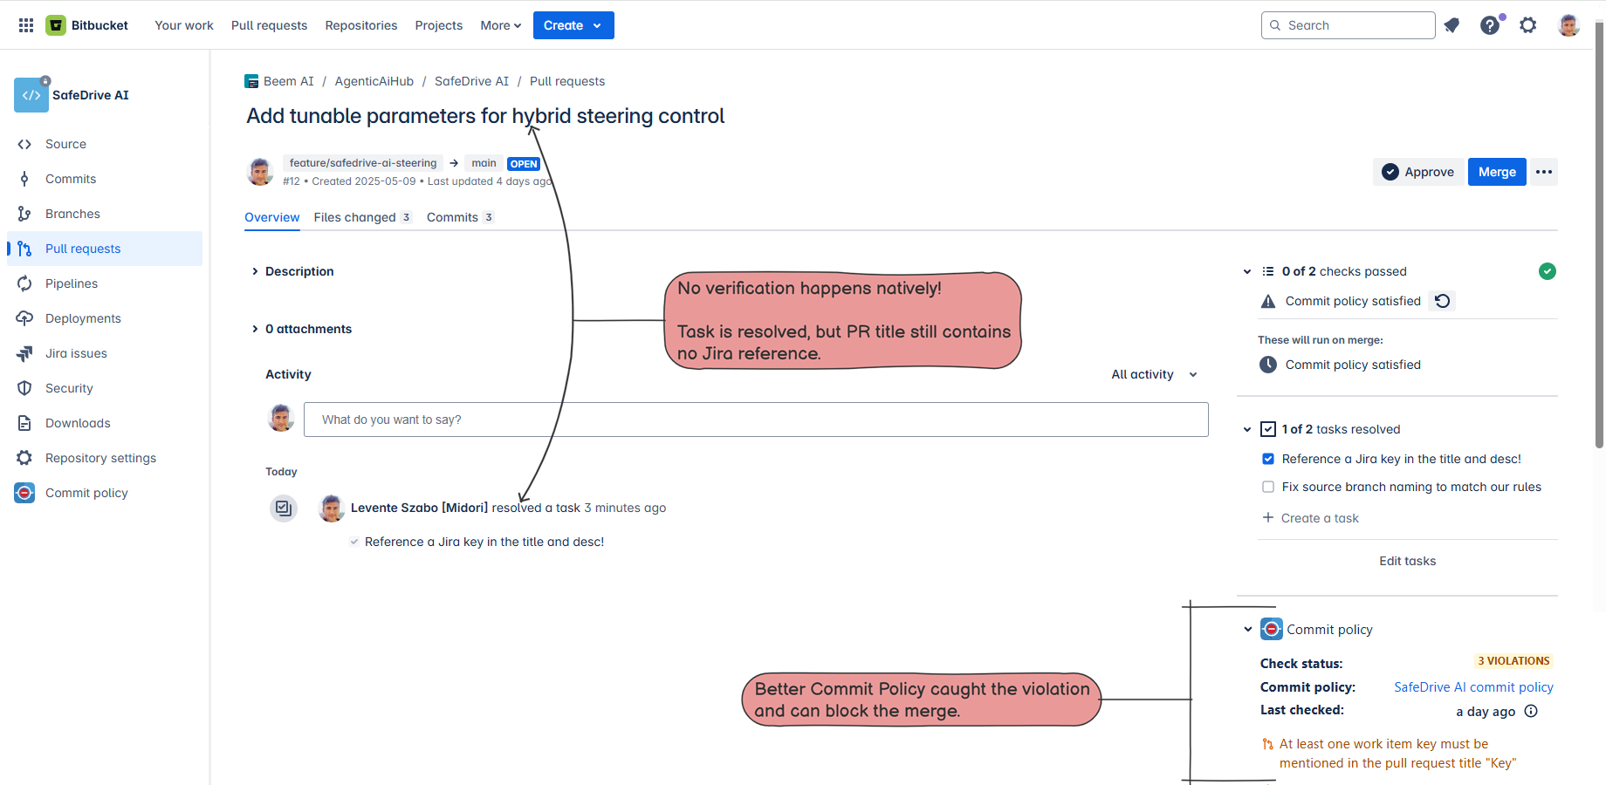Viewport: 1606px width, 785px height.
Task: Click the refresh icon next to Commit policy satisfied
Action: [x=1442, y=301]
